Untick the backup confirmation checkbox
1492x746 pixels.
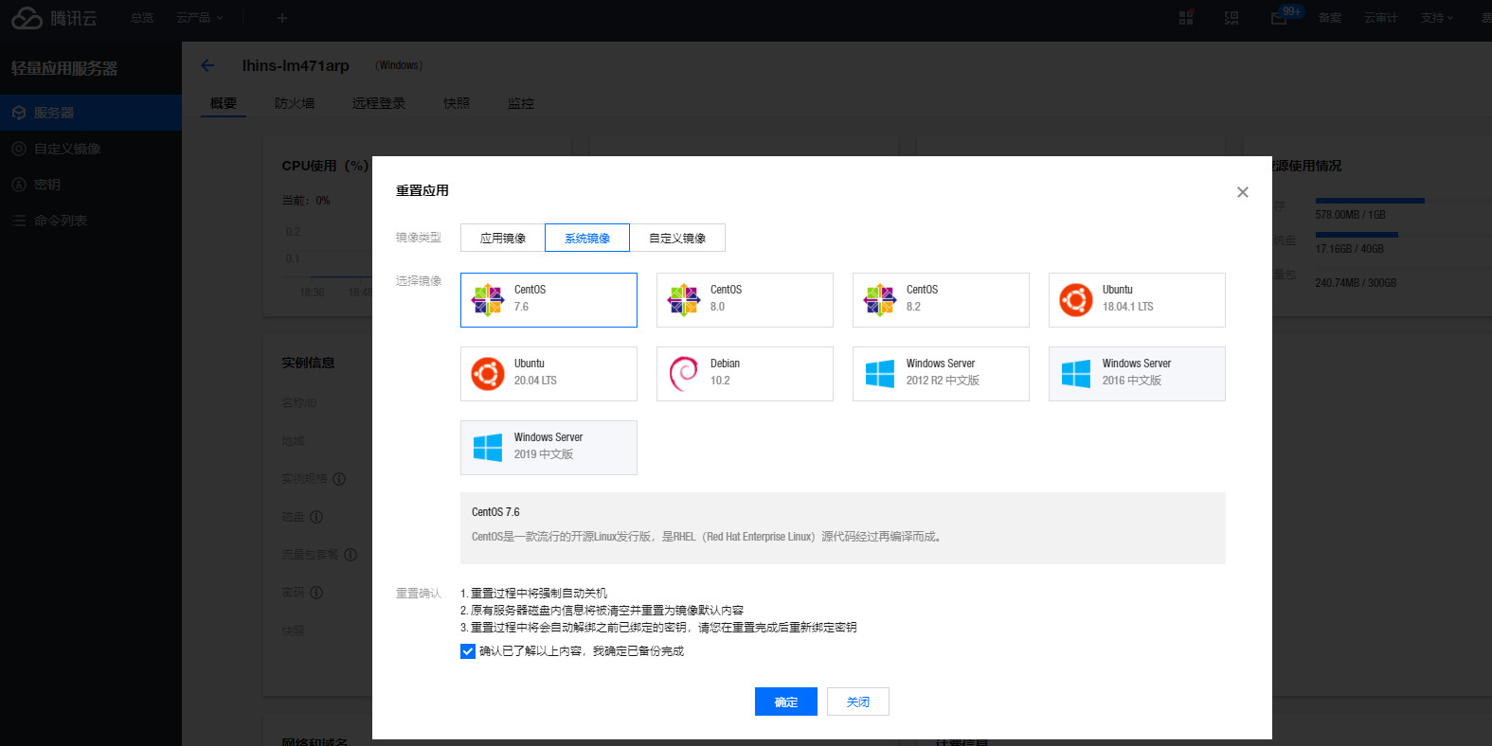[x=468, y=651]
